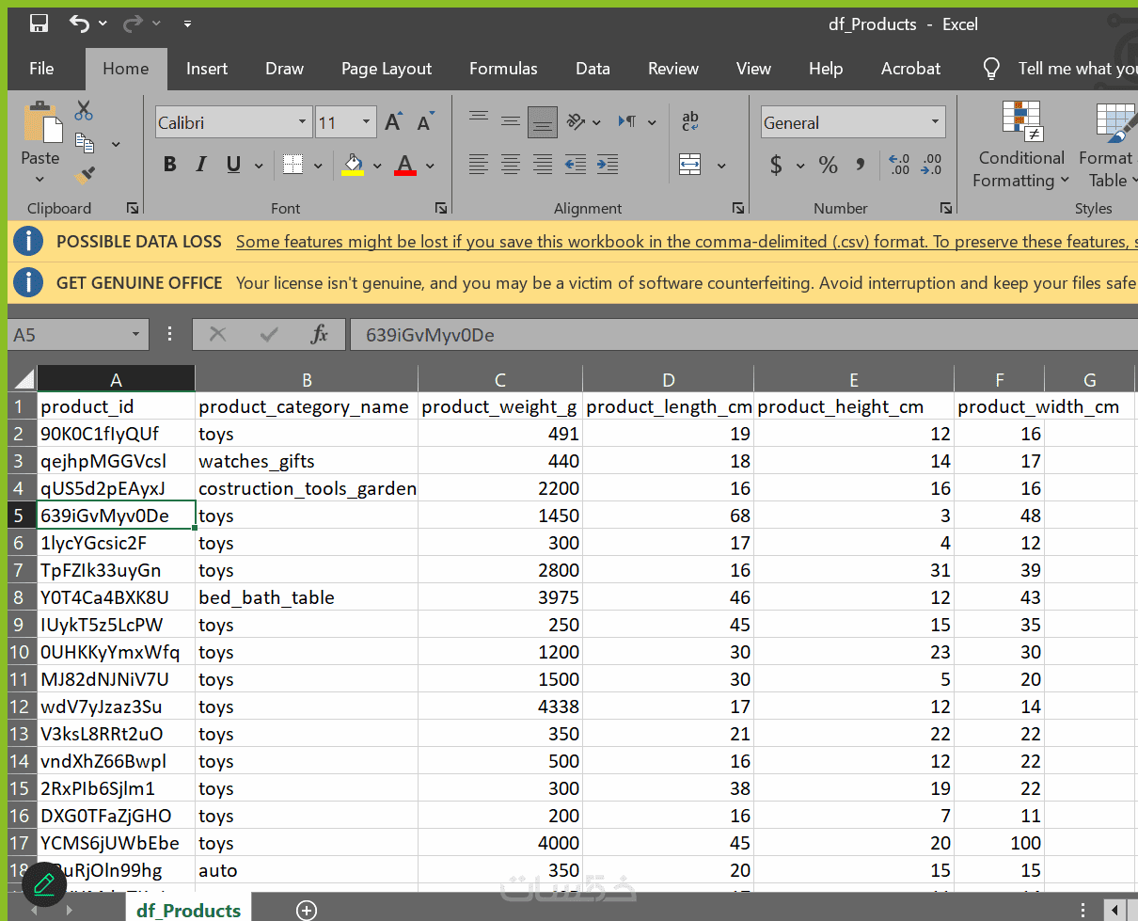This screenshot has width=1138, height=921.
Task: Click the Merge & Center icon
Action: [x=690, y=165]
